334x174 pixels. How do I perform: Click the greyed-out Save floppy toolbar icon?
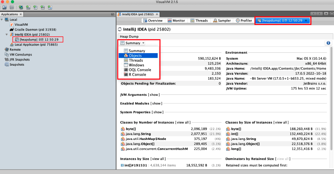[x=12, y=7]
